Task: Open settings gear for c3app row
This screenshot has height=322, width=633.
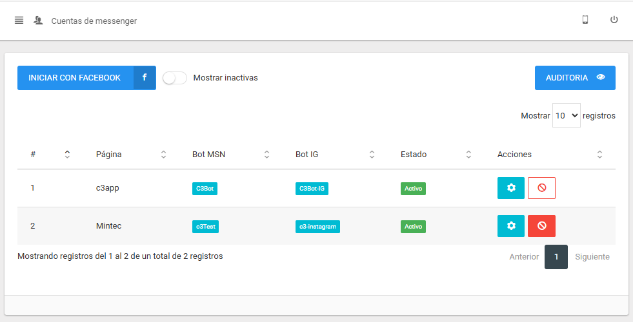Action: (511, 188)
